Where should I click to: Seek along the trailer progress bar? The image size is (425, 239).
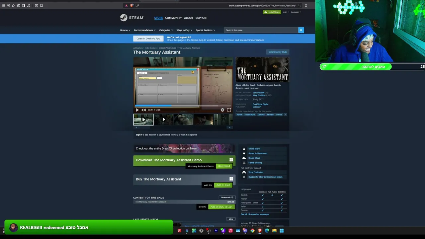click(183, 106)
